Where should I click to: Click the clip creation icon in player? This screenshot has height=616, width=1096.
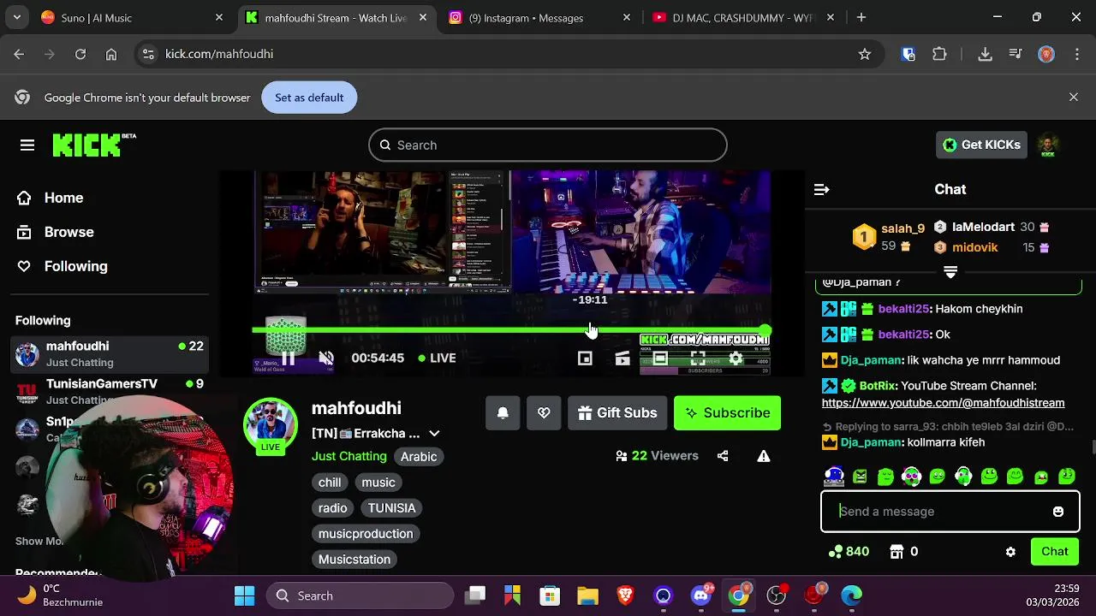[622, 358]
